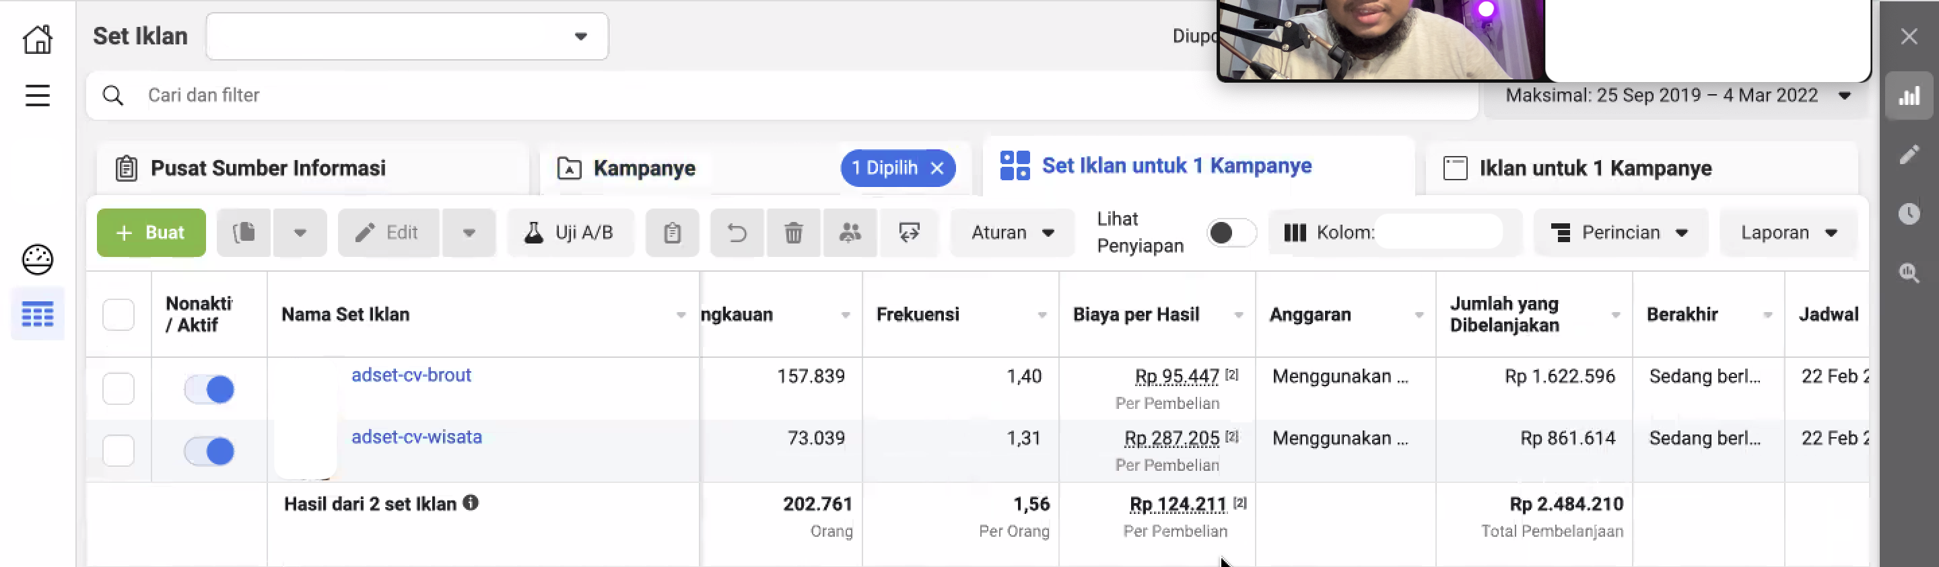This screenshot has height=567, width=1939.
Task: Turn off the adset-cv-brout toggle
Action: [x=209, y=389]
